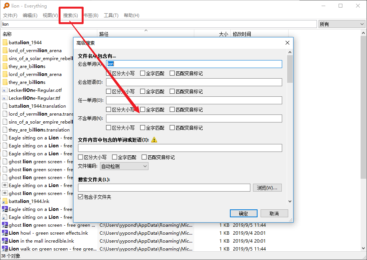Screen dimensions: 367x260
Task: Click icon of Lion howl - green screen effects.lnk
Action: click(5, 233)
